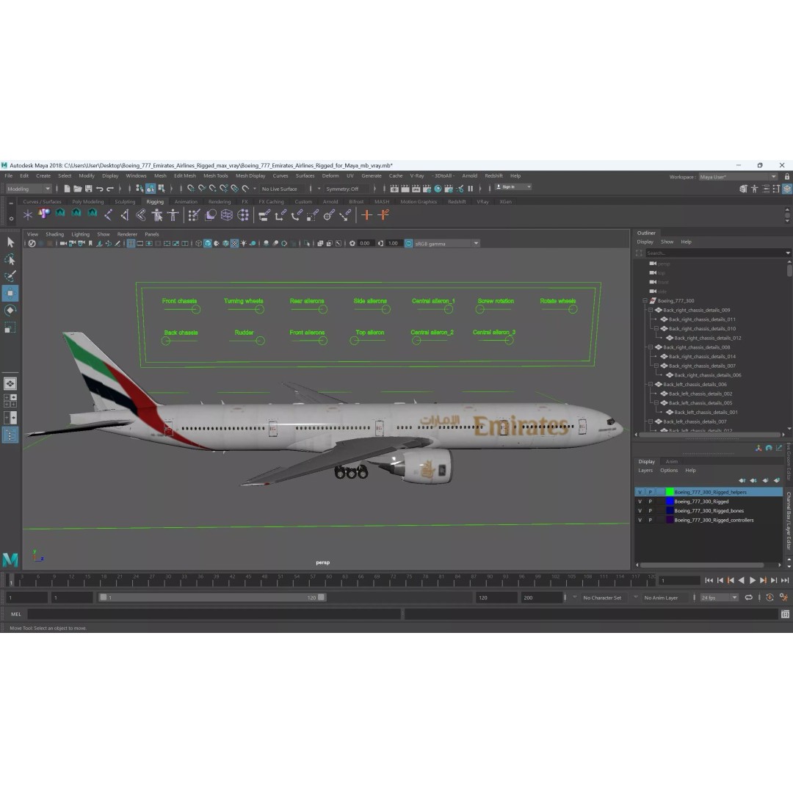Open the Deform menu
Viewport: 793px width, 793px height.
[330, 176]
